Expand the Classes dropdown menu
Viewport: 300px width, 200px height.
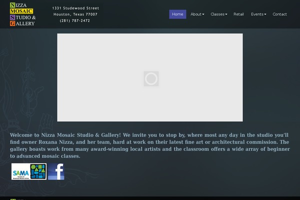point(219,14)
